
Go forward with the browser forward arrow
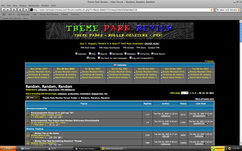click(8, 10)
